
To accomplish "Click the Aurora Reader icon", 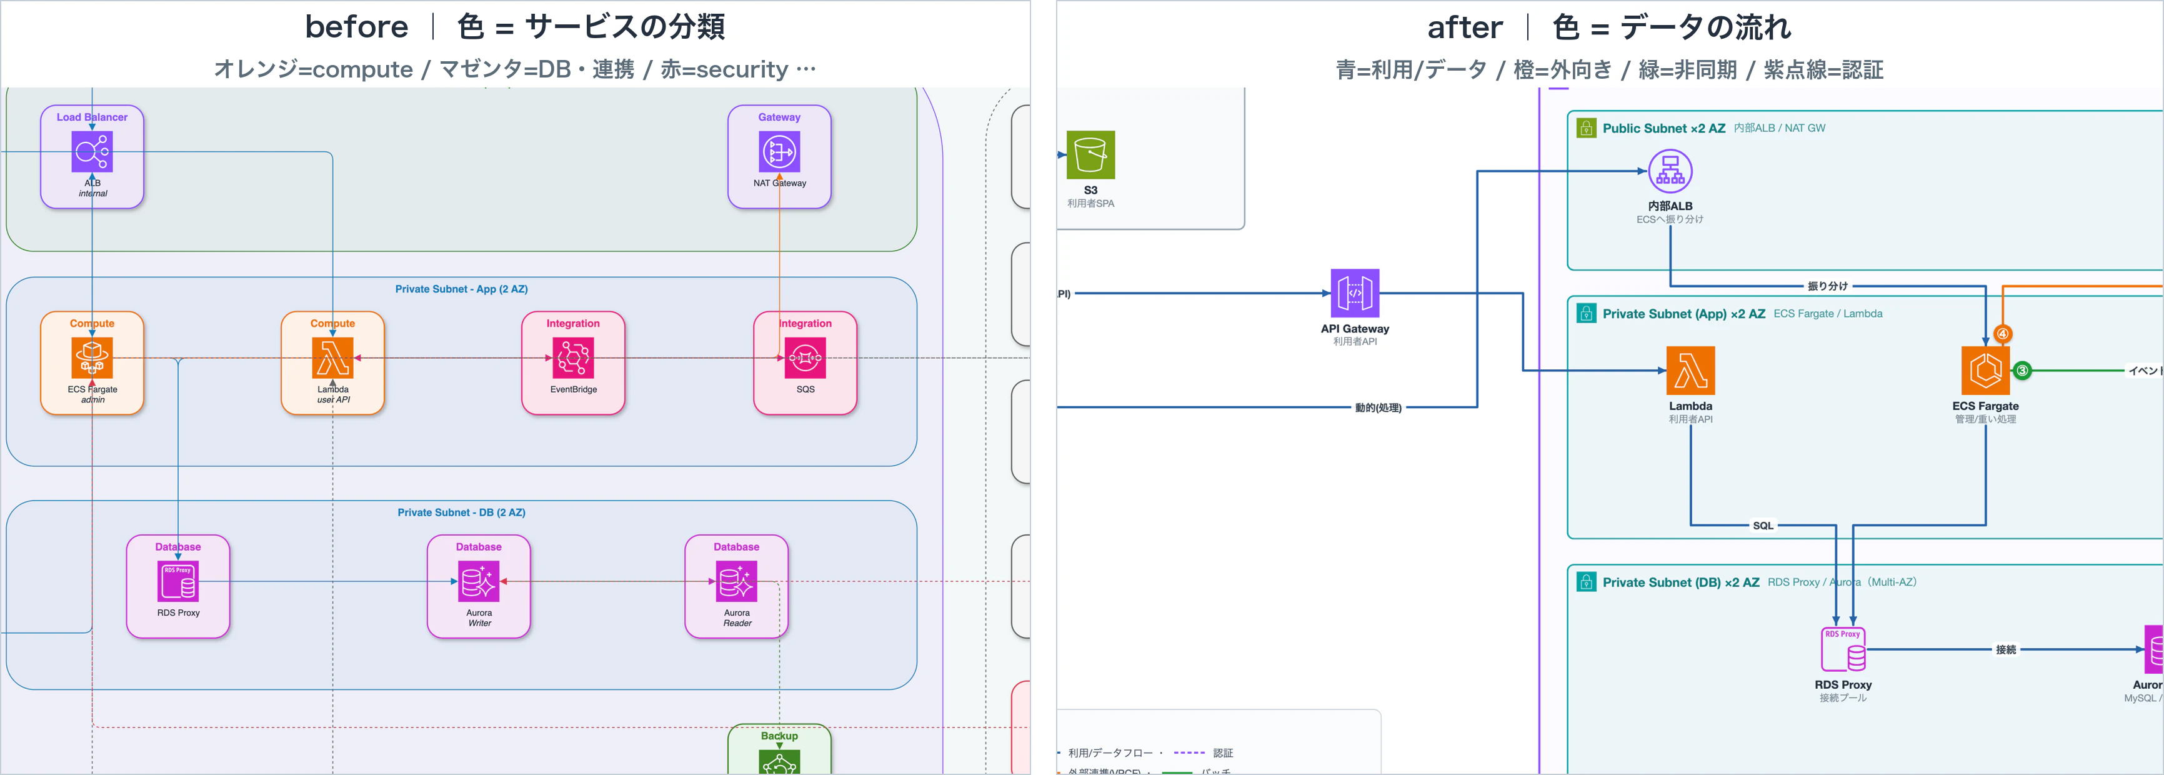I will tap(737, 582).
